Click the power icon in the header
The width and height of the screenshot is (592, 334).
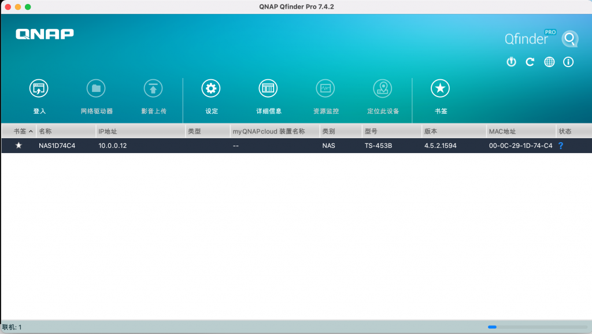[511, 62]
